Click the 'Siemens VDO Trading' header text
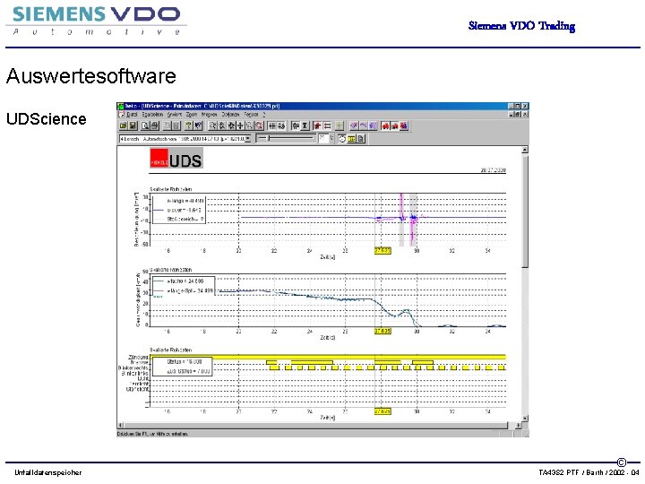This screenshot has width=645, height=484. 521,26
